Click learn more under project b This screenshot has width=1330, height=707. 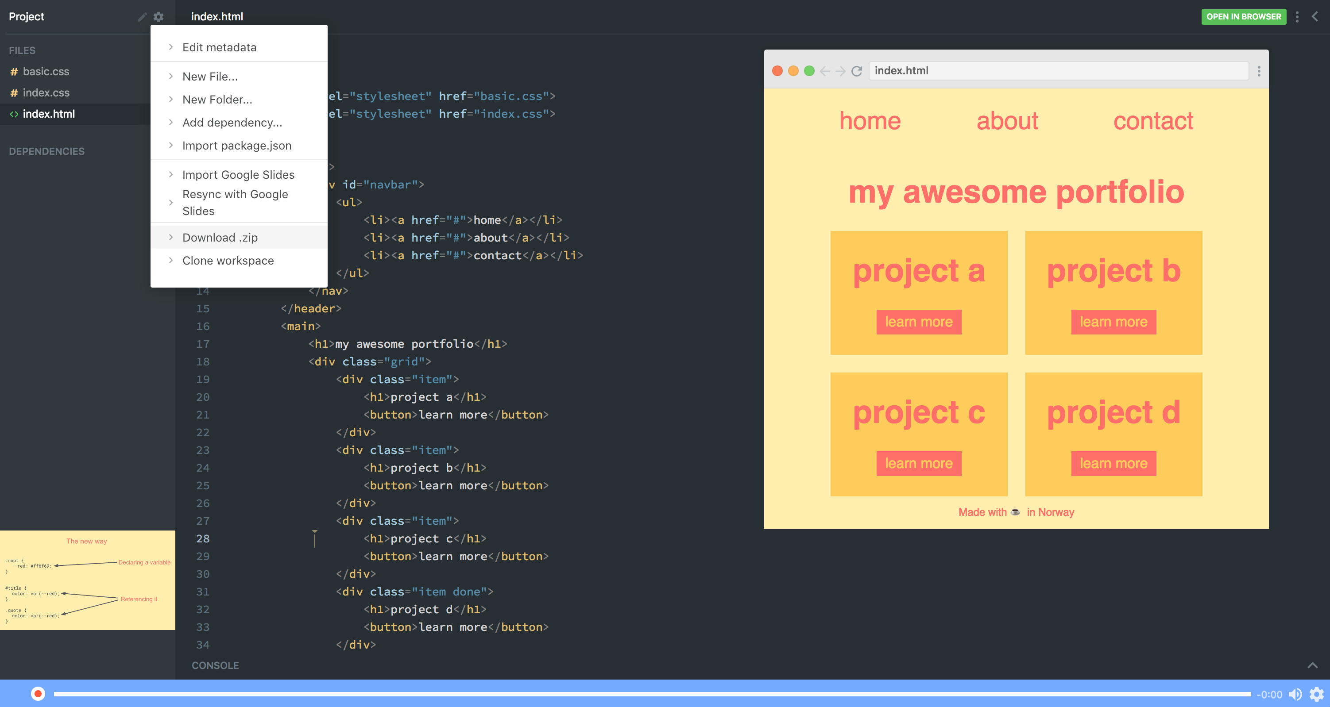pyautogui.click(x=1113, y=322)
